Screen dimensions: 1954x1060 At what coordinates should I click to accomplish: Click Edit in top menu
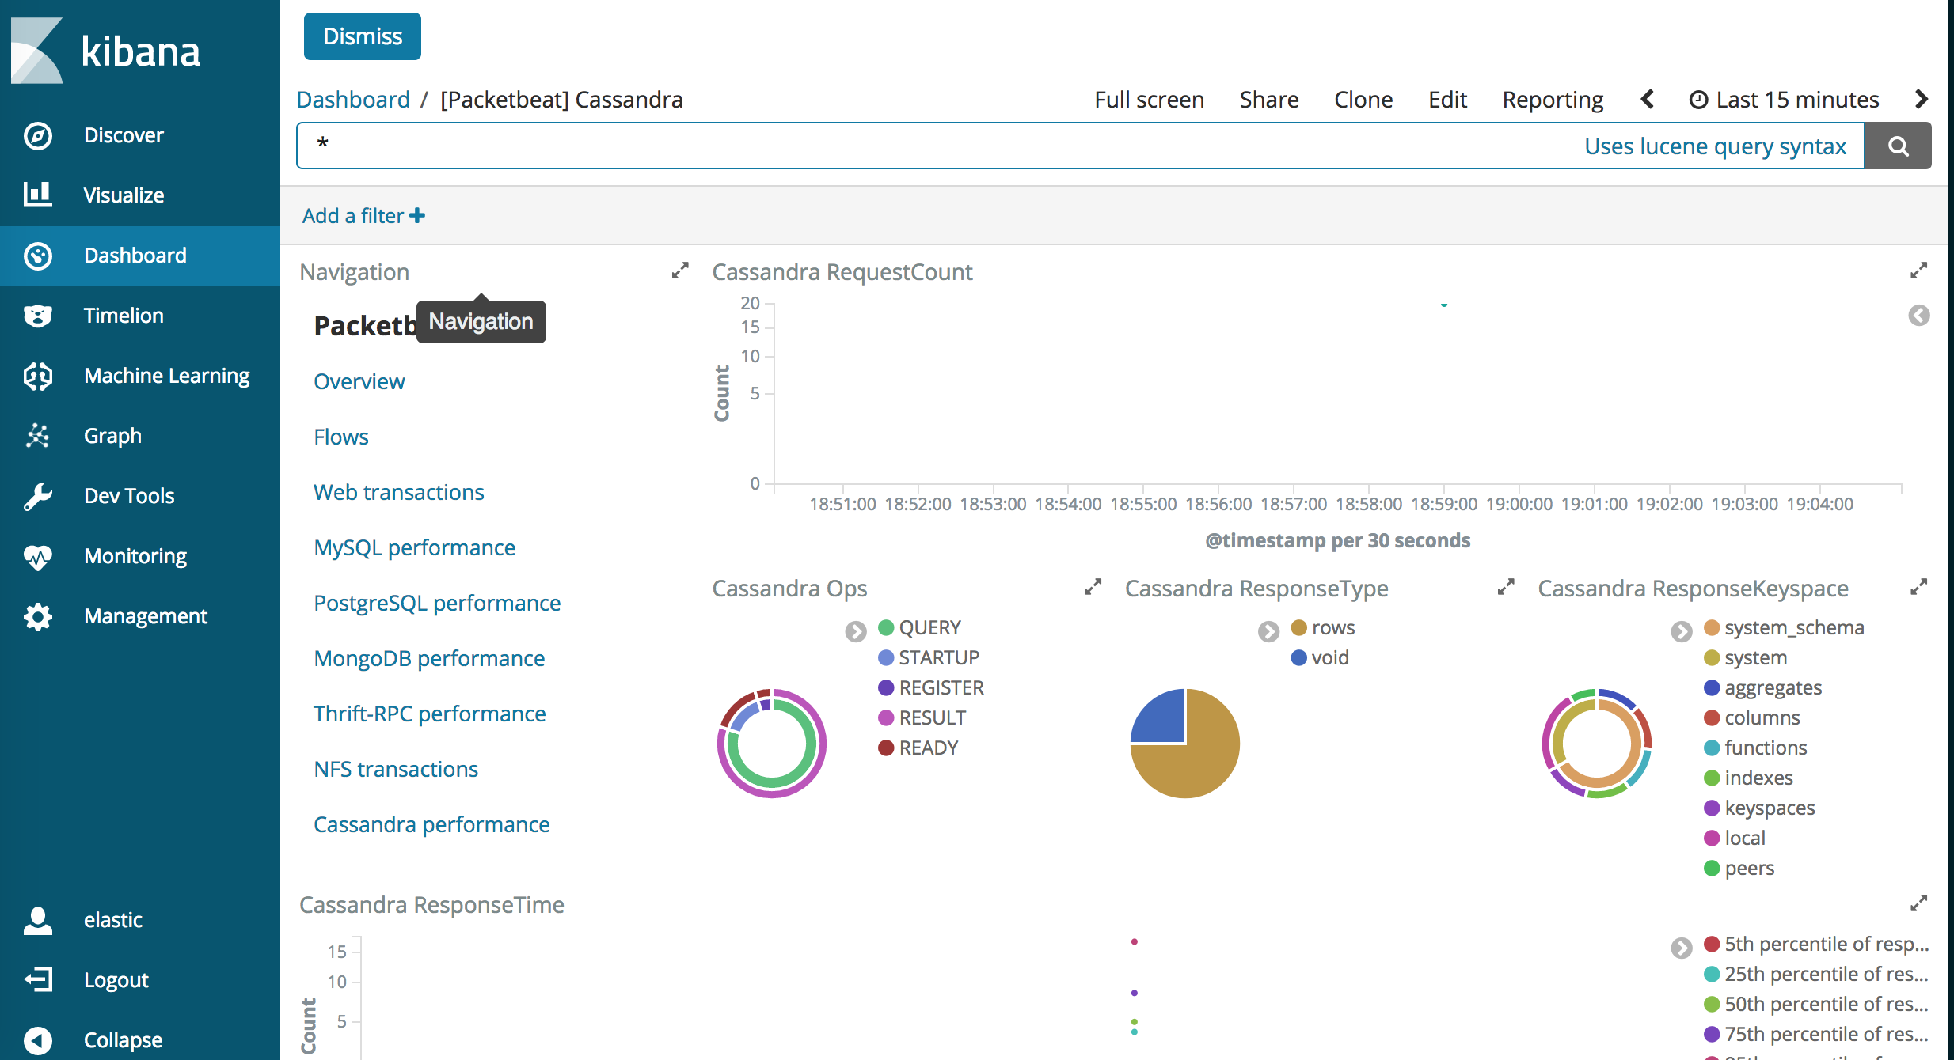click(1447, 100)
